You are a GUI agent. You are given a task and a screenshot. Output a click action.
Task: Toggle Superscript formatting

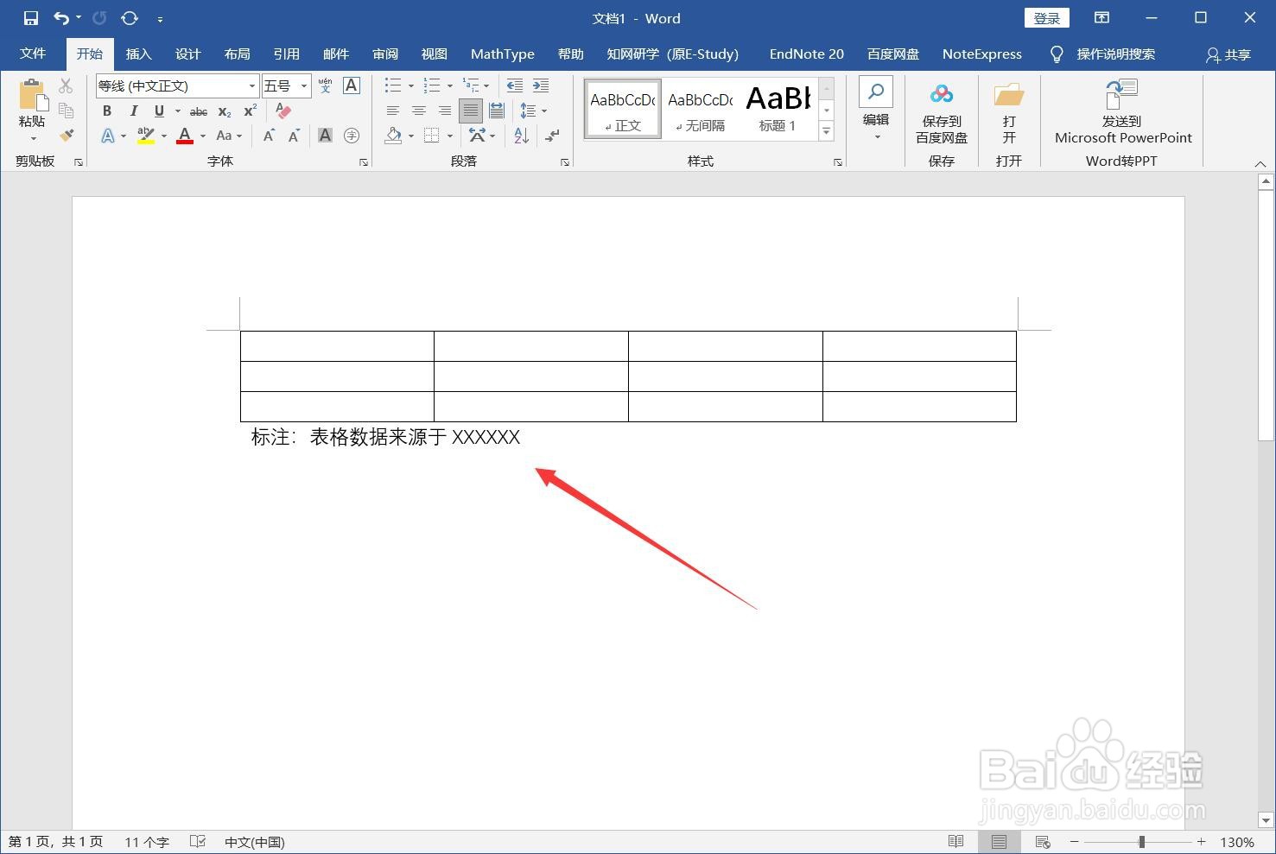tap(251, 111)
